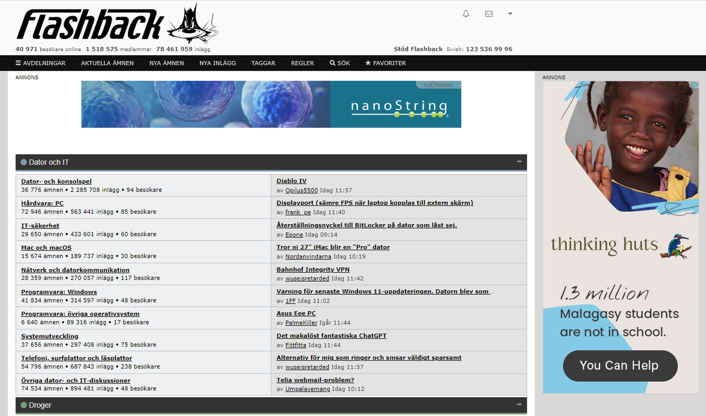
Task: Click the Flashback logo
Action: click(117, 23)
